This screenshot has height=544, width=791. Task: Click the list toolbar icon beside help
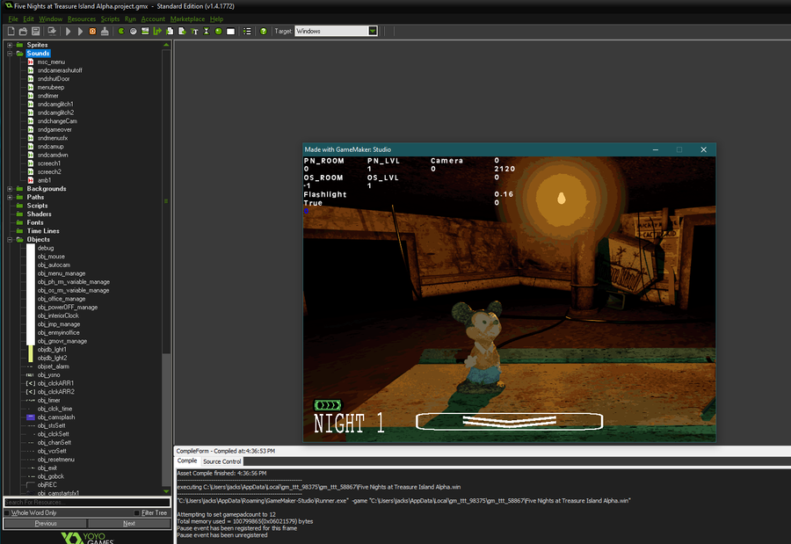point(247,32)
